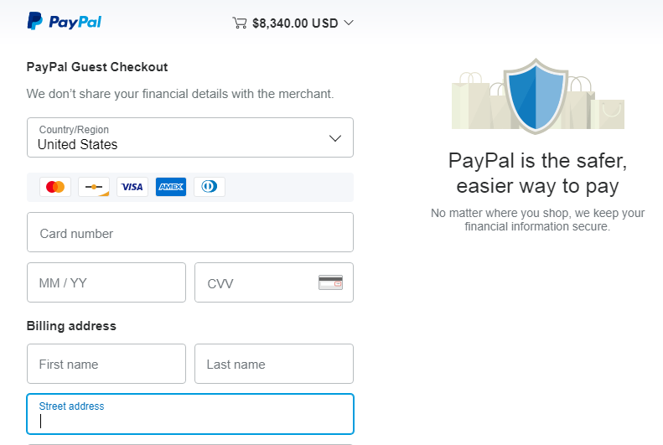The height and width of the screenshot is (445, 663).
Task: Focus the Last name field
Action: click(274, 364)
